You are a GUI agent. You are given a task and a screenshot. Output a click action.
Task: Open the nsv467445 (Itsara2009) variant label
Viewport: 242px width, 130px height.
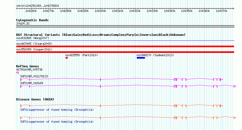point(34,44)
